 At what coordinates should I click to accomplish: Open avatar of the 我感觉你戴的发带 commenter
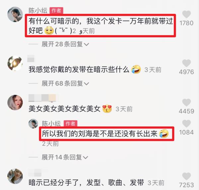click(x=15, y=63)
